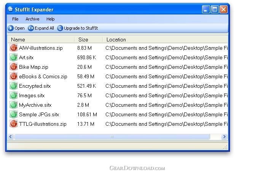274x171 pixels.
Task: Click the size value 20.6 M
Action: (x=84, y=67)
